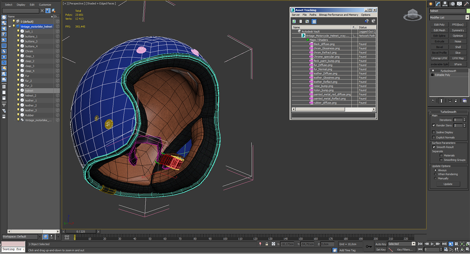Toggle geometry display filter sphere icon

[4, 17]
